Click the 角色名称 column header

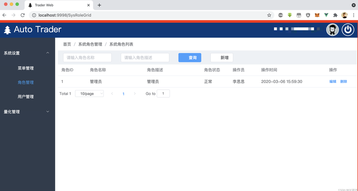click(x=98, y=70)
